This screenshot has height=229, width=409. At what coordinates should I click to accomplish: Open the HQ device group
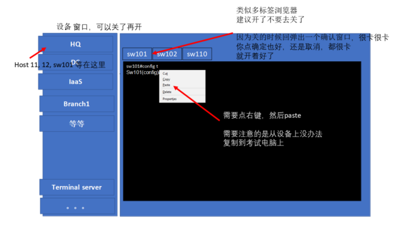[x=76, y=44]
